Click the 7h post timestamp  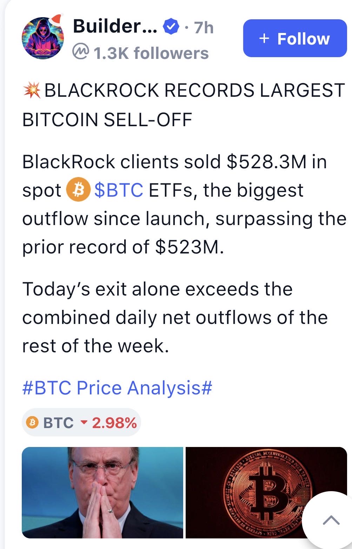(204, 27)
